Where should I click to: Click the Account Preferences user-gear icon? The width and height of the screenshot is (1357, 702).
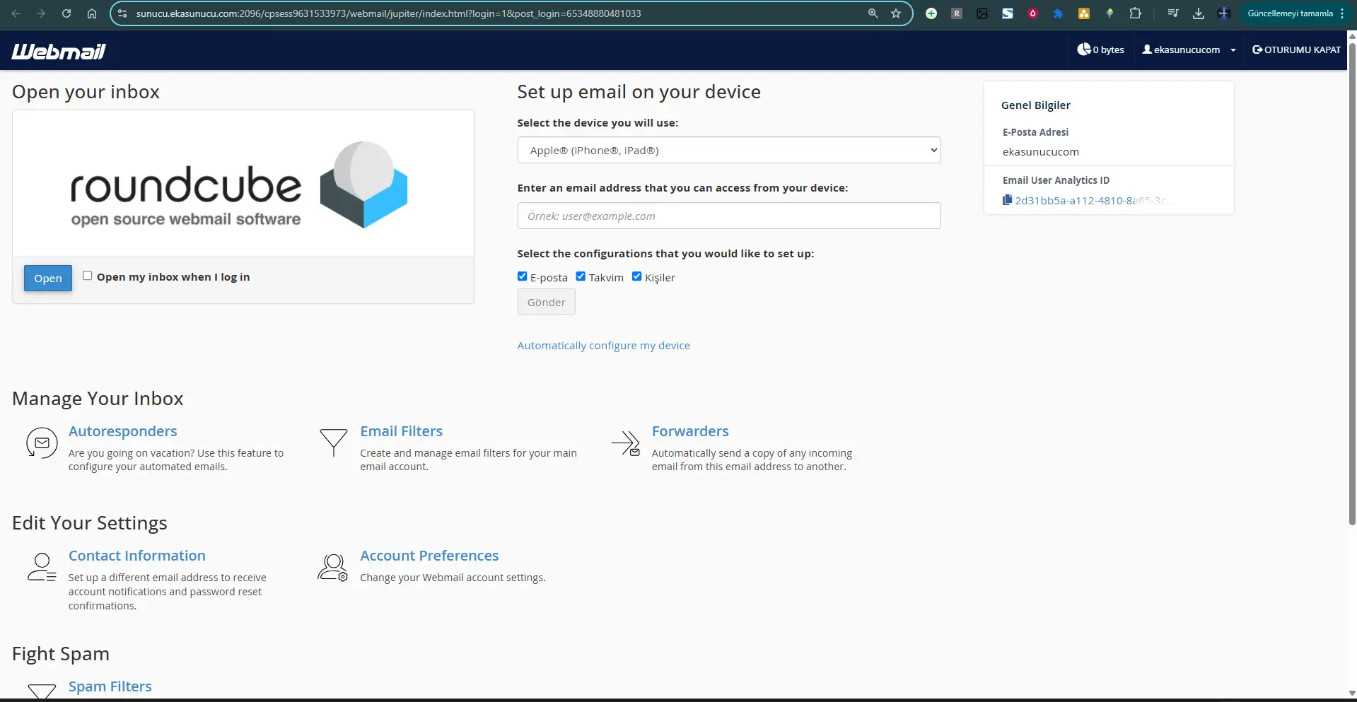pos(333,568)
